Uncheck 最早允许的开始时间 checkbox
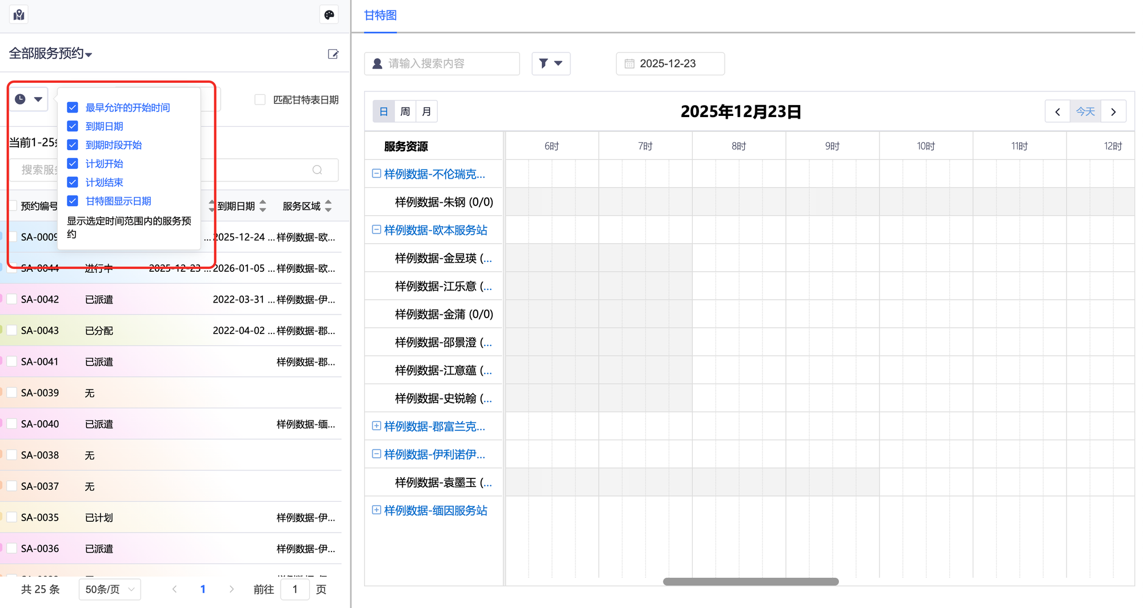This screenshot has width=1143, height=608. pos(73,107)
